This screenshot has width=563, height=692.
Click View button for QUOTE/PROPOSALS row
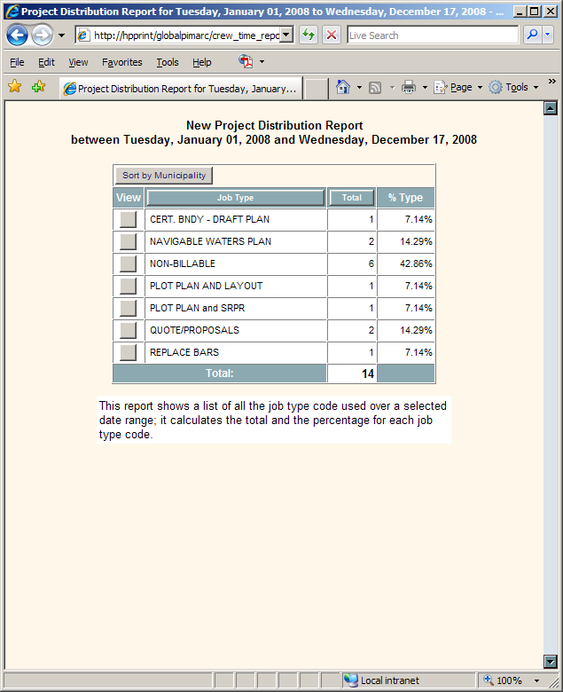tap(128, 330)
